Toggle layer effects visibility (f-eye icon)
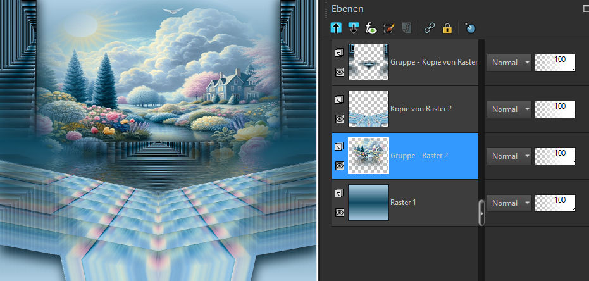Screen dimensions: 589x281 pos(371,28)
